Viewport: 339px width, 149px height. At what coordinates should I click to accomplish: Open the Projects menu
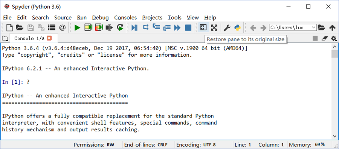click(152, 18)
